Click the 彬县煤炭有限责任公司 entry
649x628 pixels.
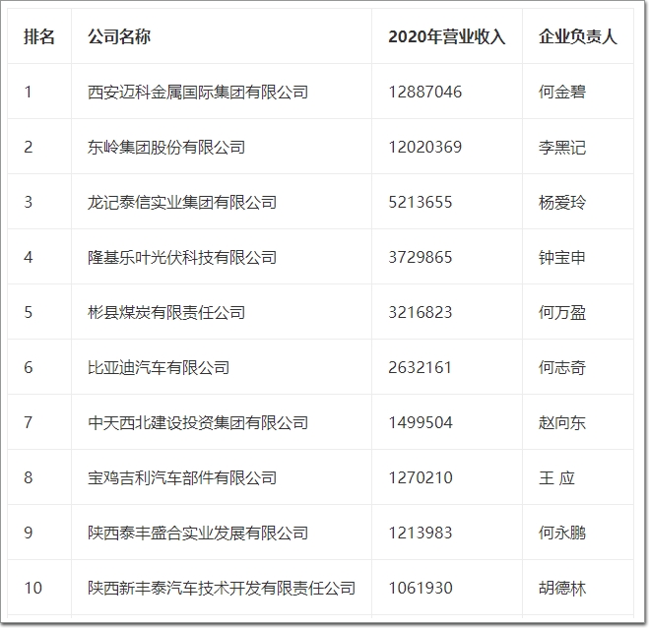pos(166,312)
